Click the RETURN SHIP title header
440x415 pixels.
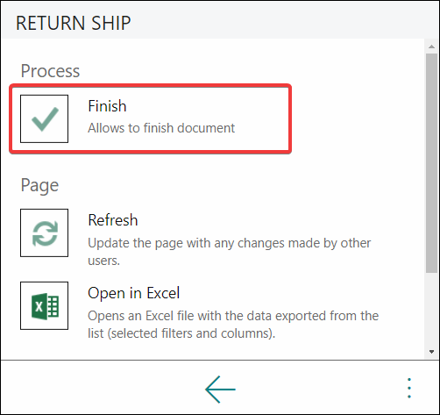(x=73, y=23)
